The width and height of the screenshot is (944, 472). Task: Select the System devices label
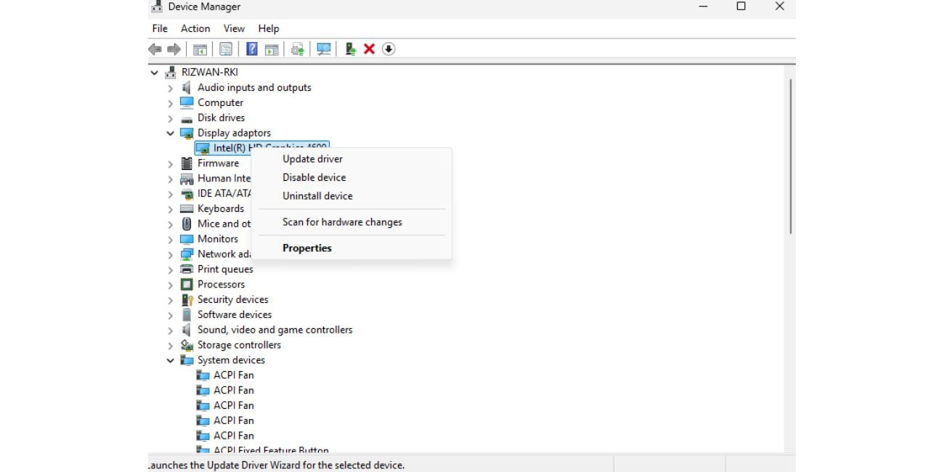click(x=232, y=360)
